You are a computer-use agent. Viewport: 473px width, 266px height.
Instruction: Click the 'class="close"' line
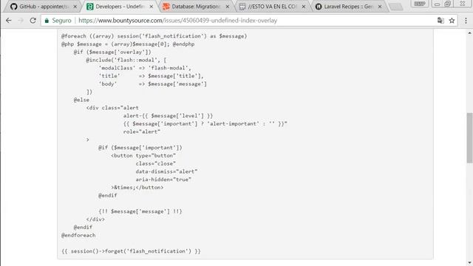(156, 163)
